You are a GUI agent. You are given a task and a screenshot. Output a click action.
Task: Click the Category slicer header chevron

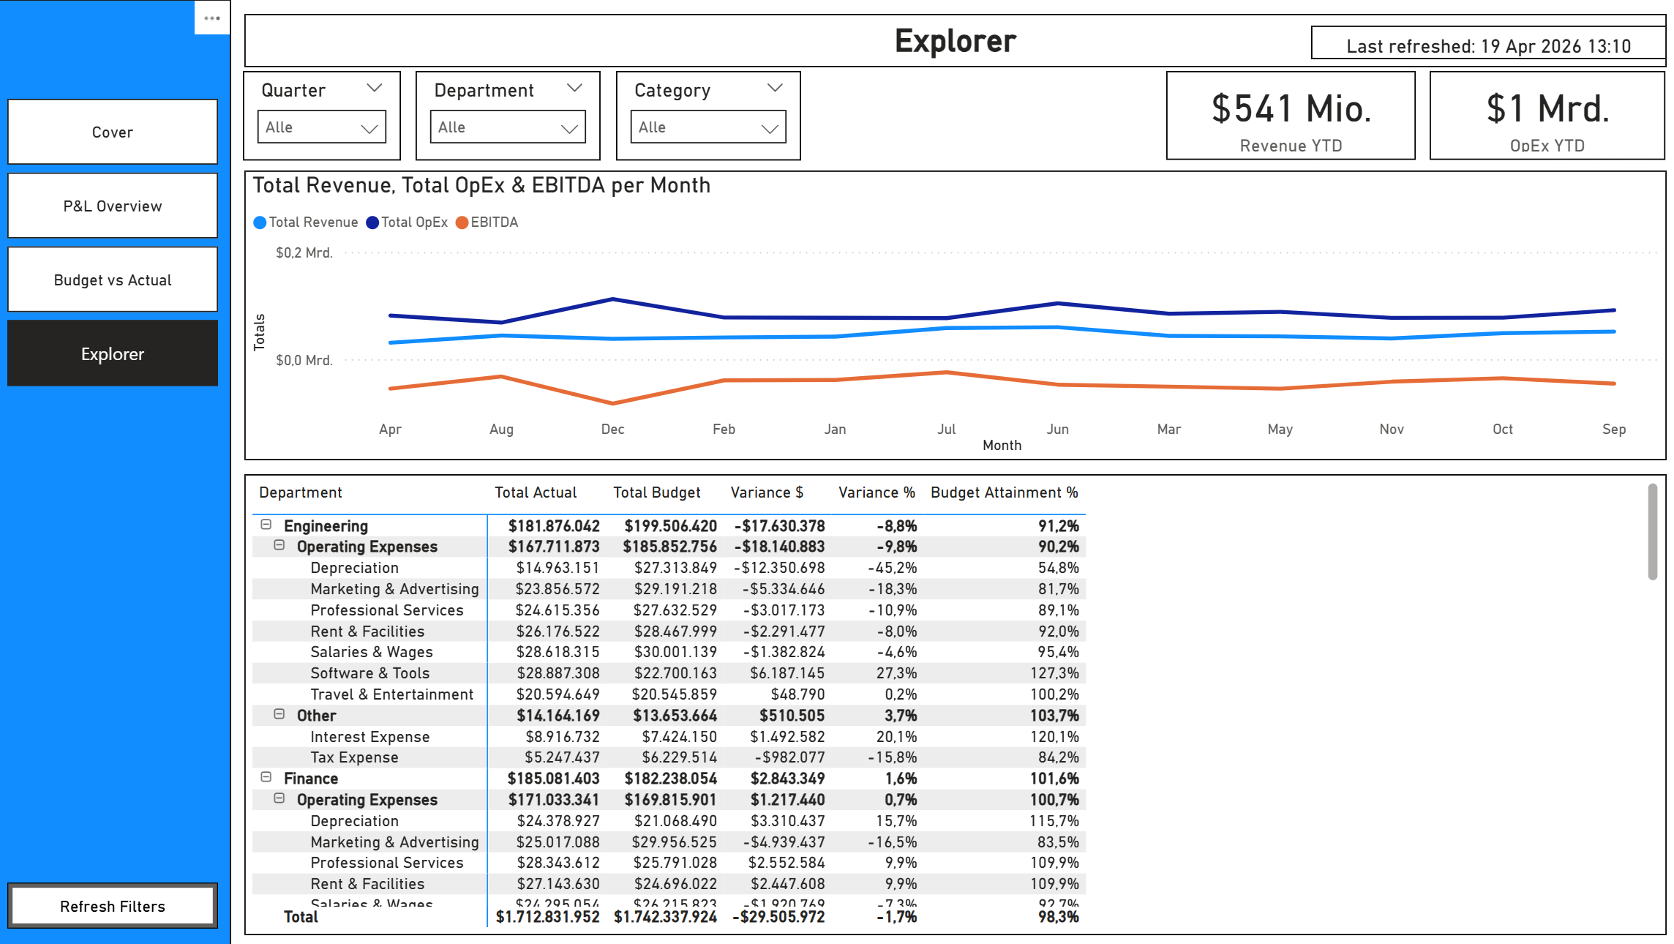tap(775, 89)
